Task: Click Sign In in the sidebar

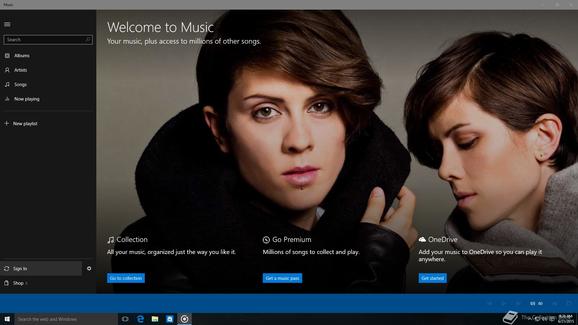Action: [41, 268]
